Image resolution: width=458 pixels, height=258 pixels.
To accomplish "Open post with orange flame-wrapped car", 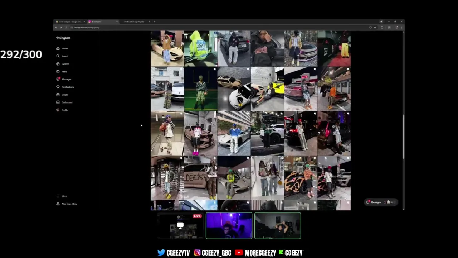I will [x=301, y=178].
